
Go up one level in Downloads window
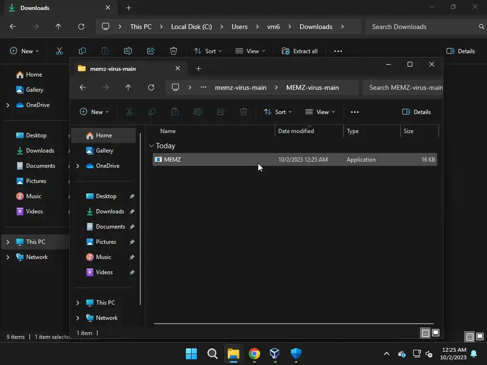(x=58, y=27)
